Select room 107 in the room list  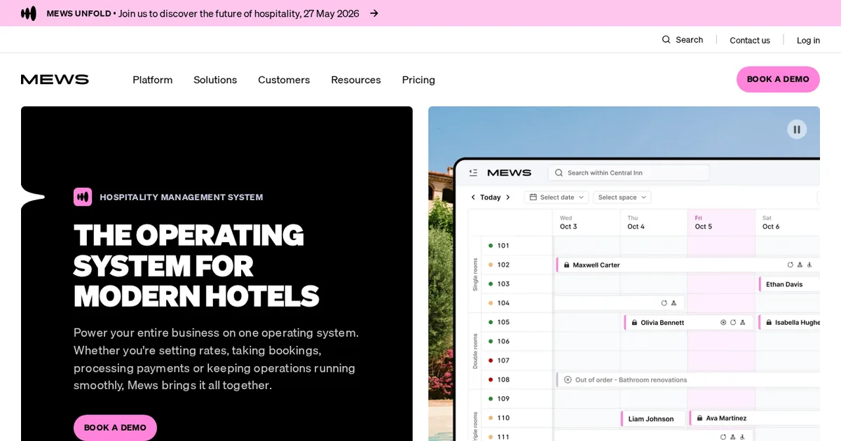(503, 360)
